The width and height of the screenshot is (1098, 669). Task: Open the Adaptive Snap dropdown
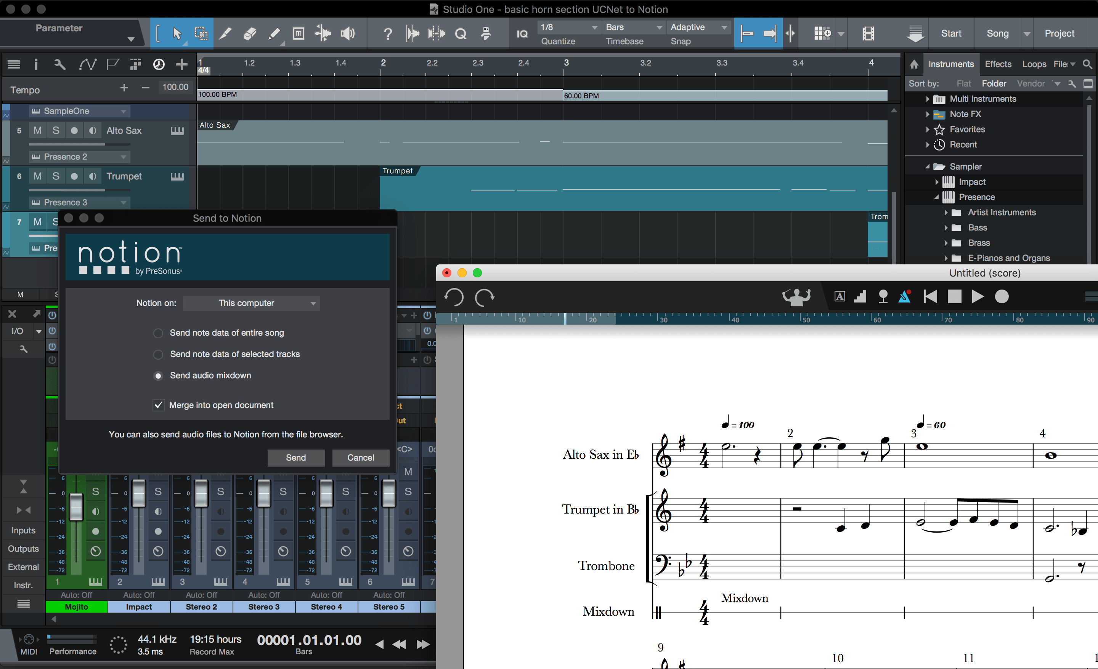pyautogui.click(x=698, y=27)
